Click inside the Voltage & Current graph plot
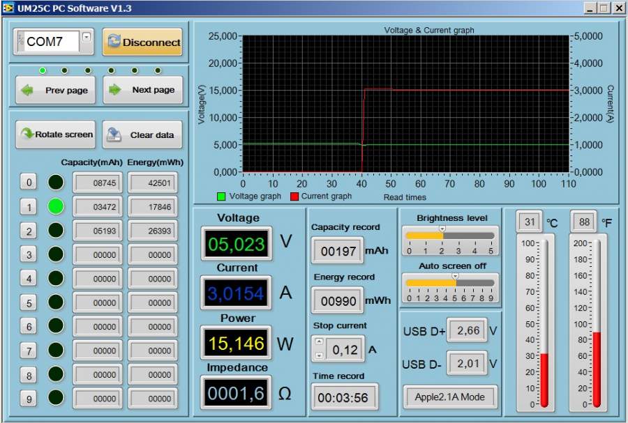The width and height of the screenshot is (628, 423). click(x=405, y=104)
